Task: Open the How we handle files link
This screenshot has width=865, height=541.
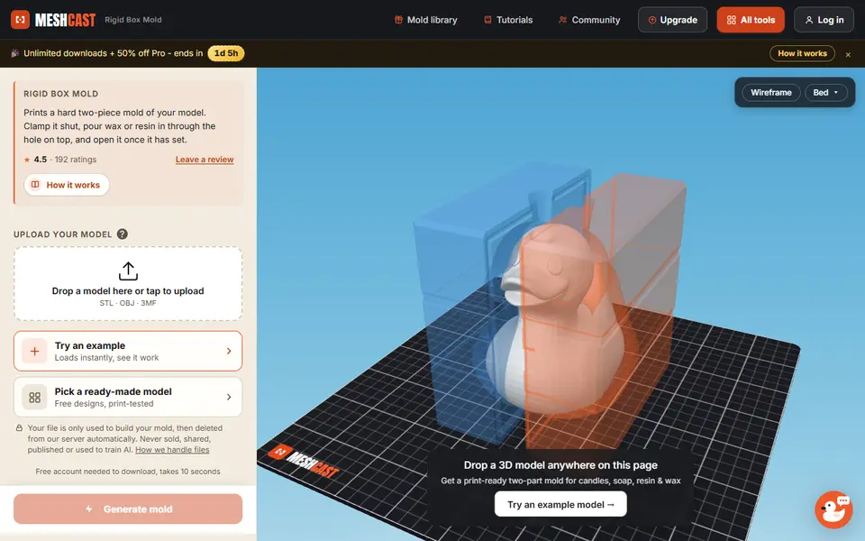Action: point(172,450)
